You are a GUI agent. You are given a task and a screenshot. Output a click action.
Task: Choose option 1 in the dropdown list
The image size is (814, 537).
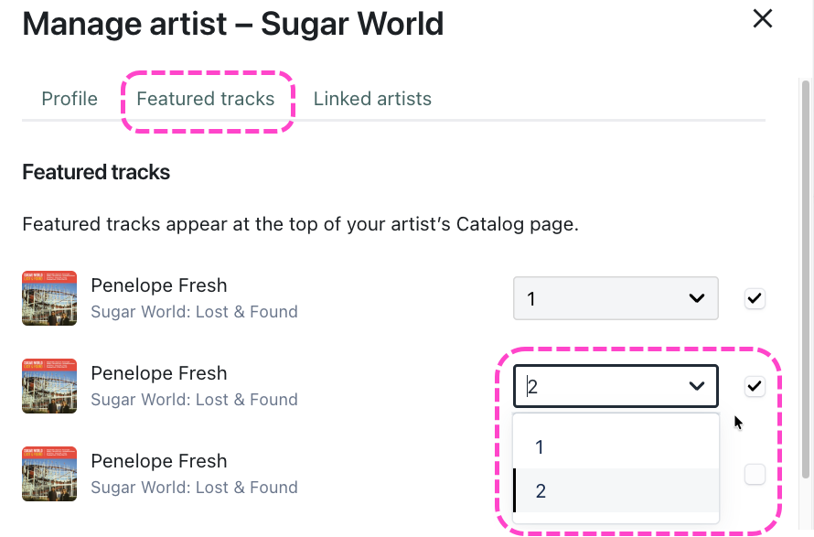(615, 447)
